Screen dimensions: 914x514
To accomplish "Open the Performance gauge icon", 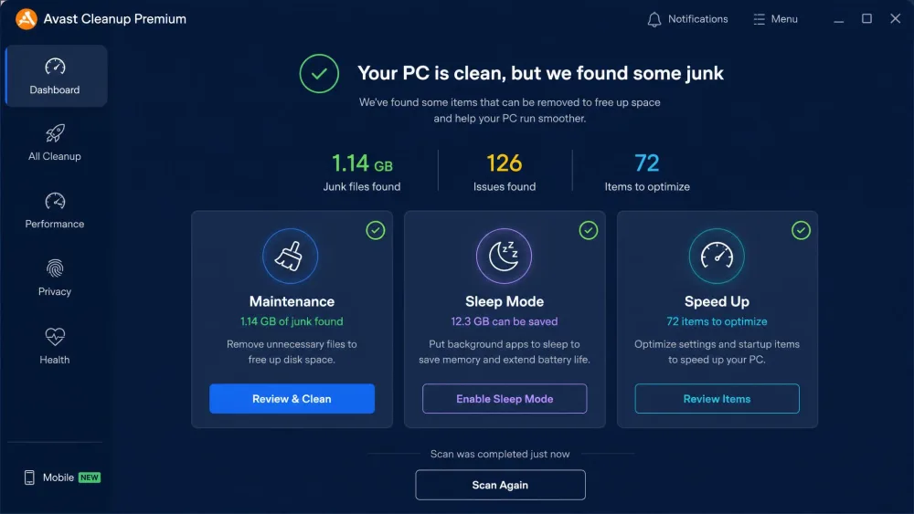I will click(55, 201).
